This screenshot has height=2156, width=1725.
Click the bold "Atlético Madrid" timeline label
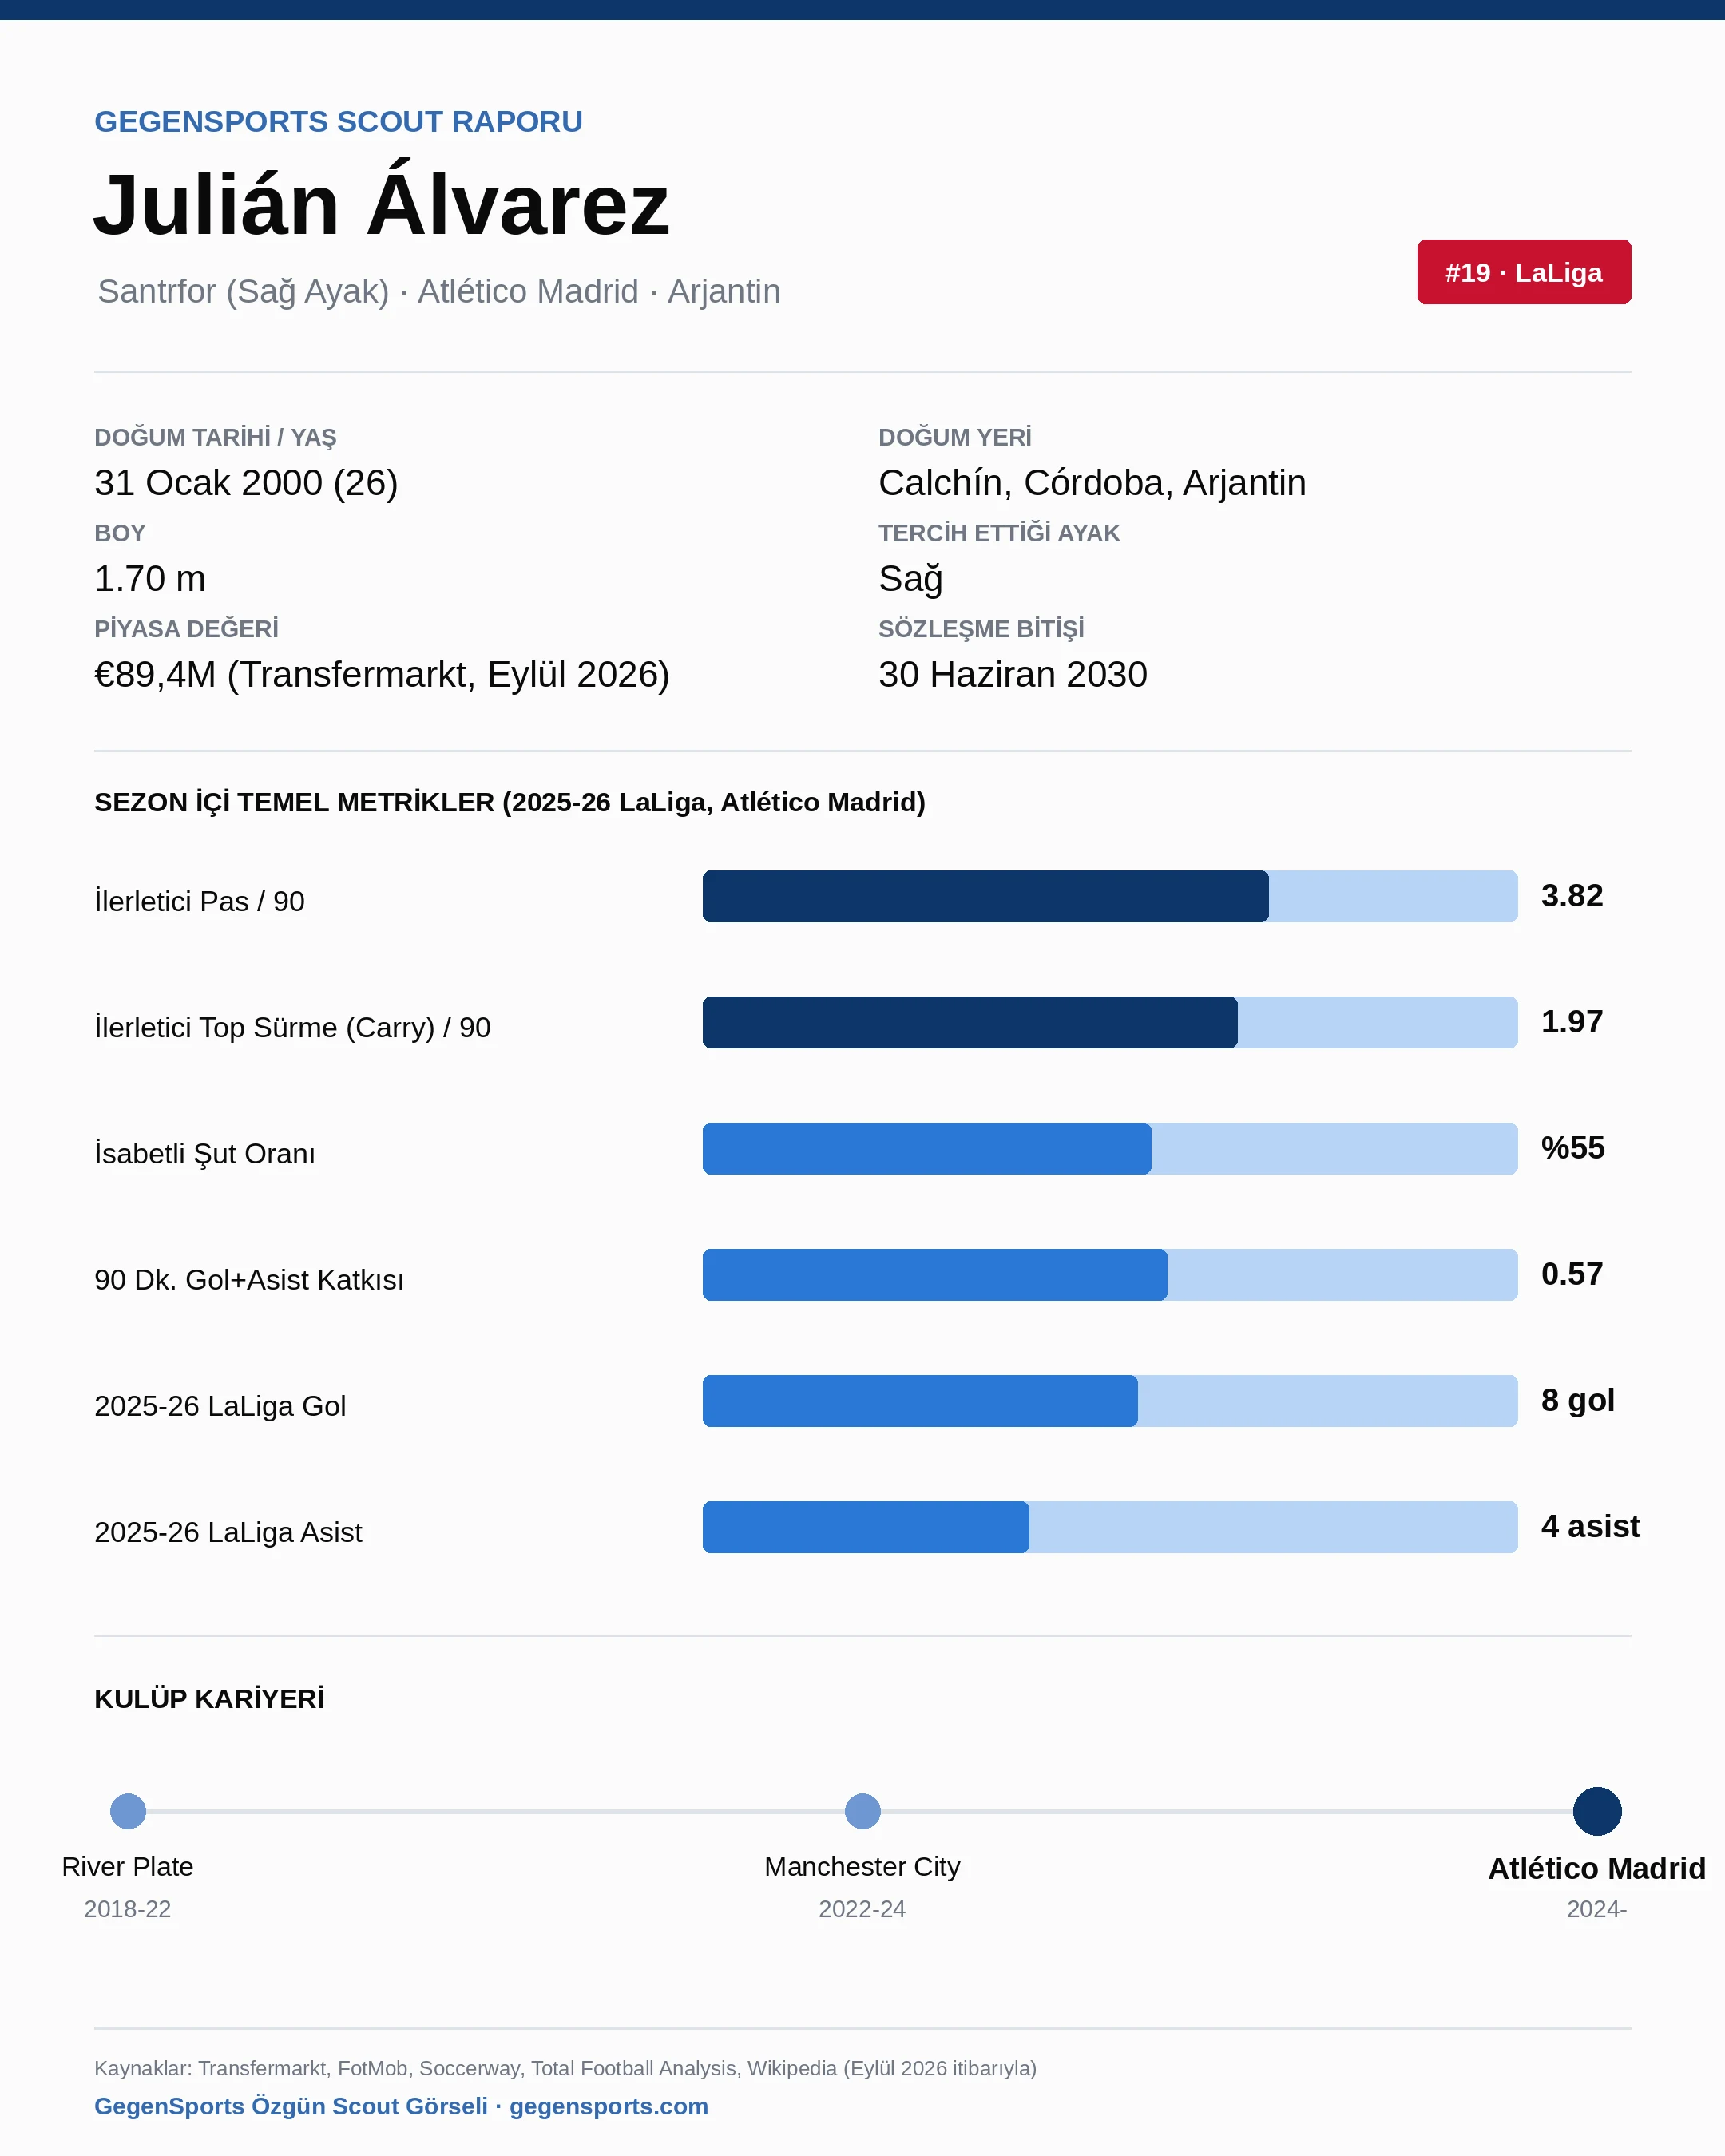pyautogui.click(x=1597, y=1868)
